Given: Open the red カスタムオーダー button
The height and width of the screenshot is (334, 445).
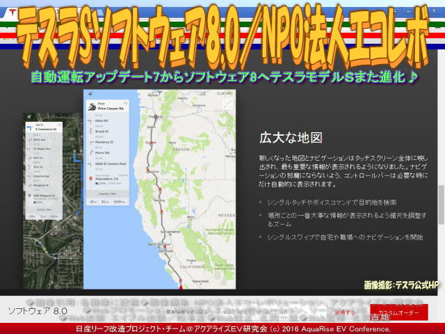Looking at the screenshot, I should (398, 312).
